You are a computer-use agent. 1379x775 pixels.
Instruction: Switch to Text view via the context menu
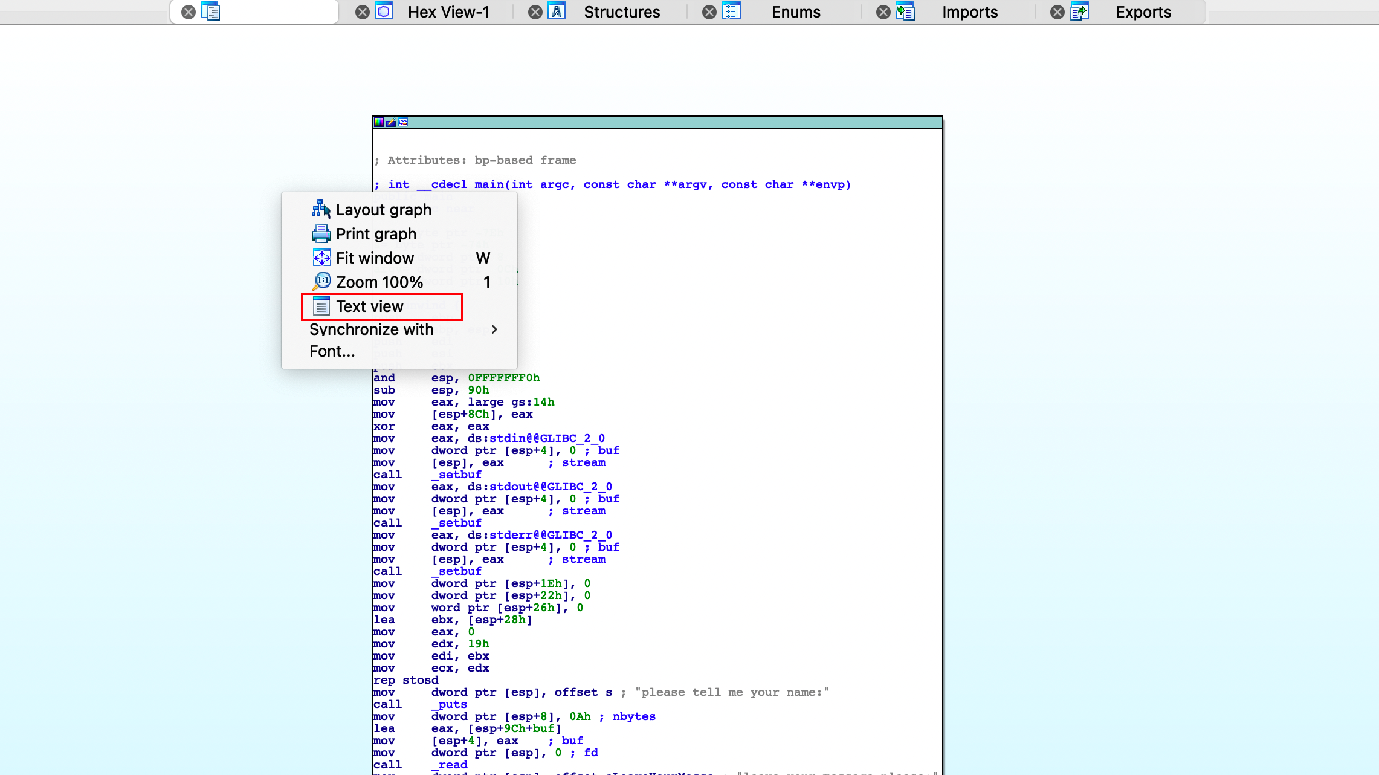pyautogui.click(x=369, y=306)
